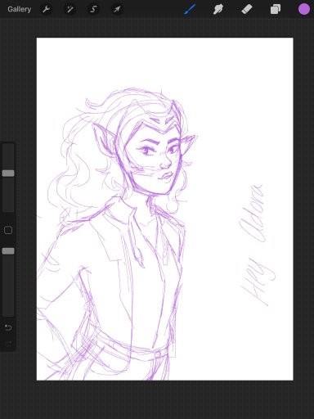Viewport: 314px width, 419px height.
Task: Click the lower opacity slider track
Action: pos(8,285)
